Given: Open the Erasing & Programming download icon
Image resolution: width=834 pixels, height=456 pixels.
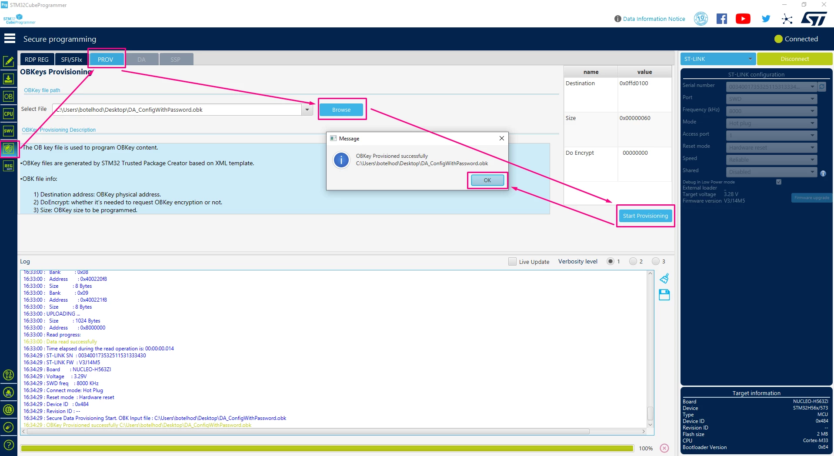Looking at the screenshot, I should 8,79.
